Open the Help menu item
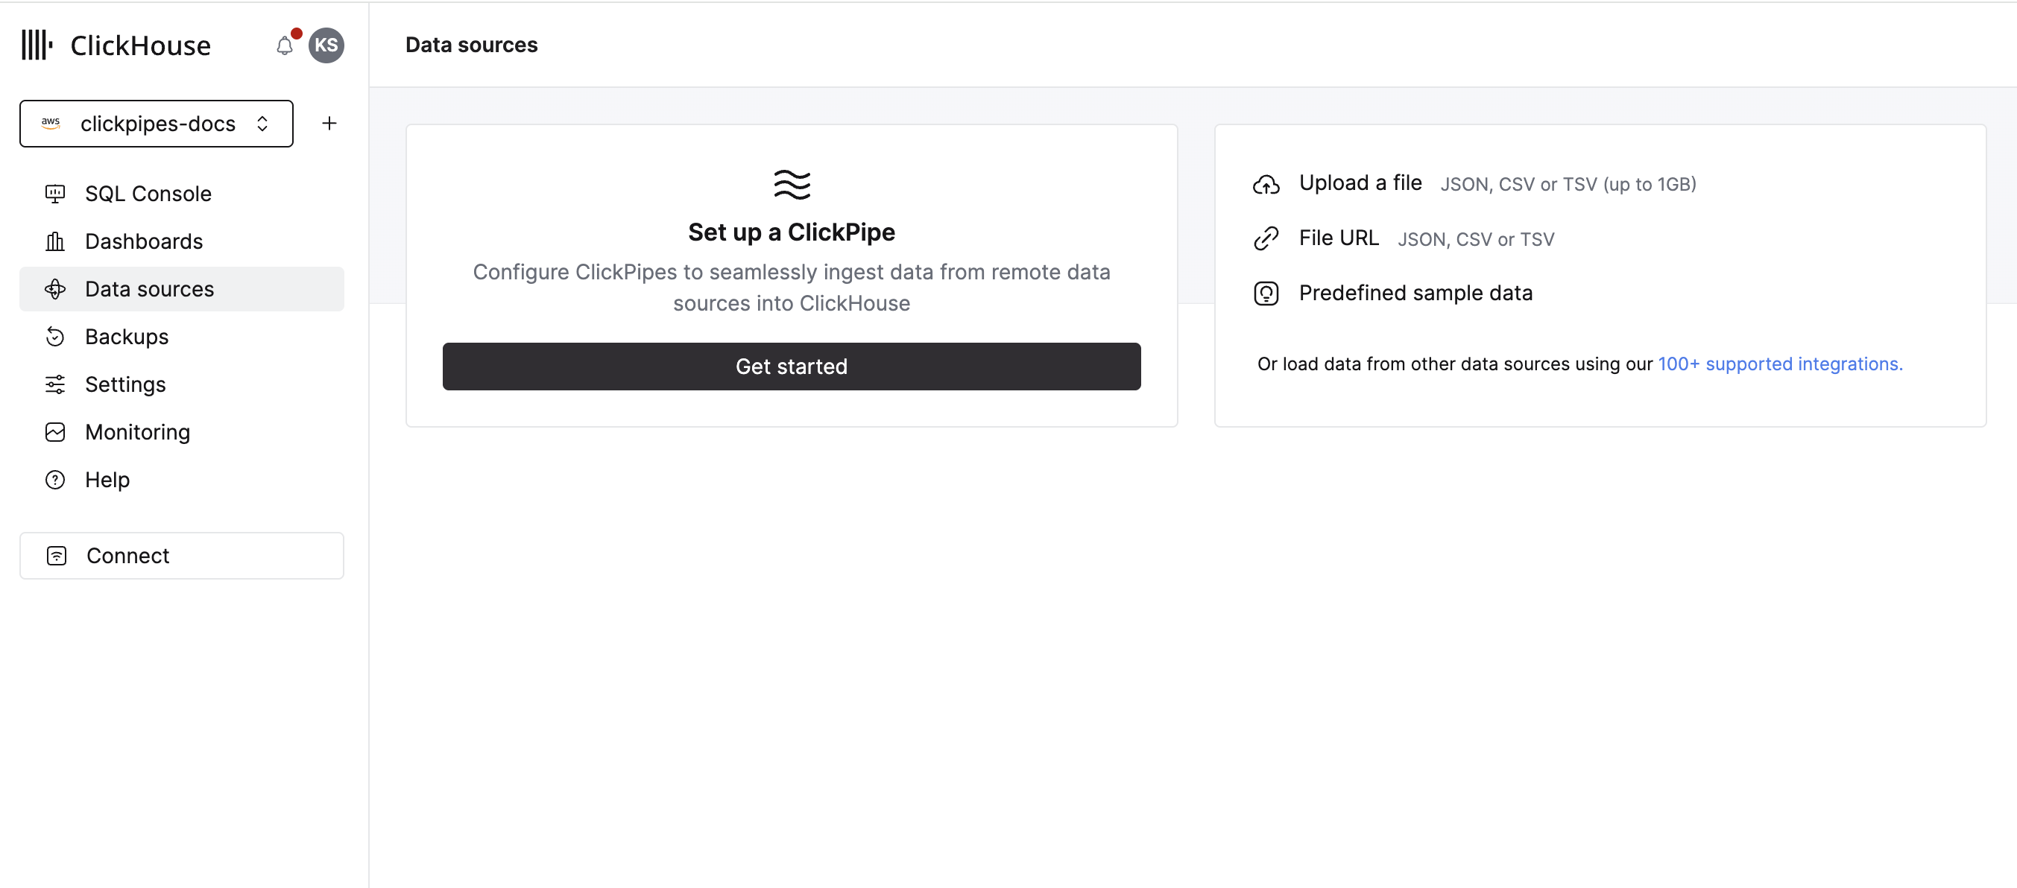Screen dimensions: 2017x888 [x=107, y=481]
